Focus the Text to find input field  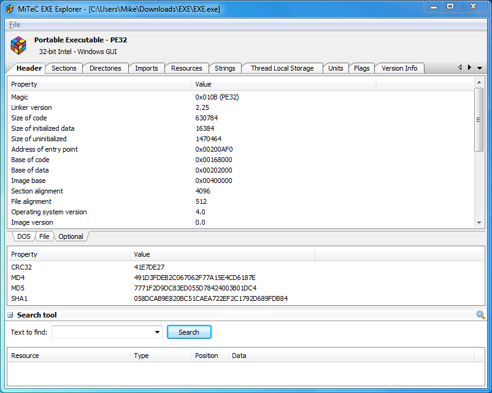(103, 332)
